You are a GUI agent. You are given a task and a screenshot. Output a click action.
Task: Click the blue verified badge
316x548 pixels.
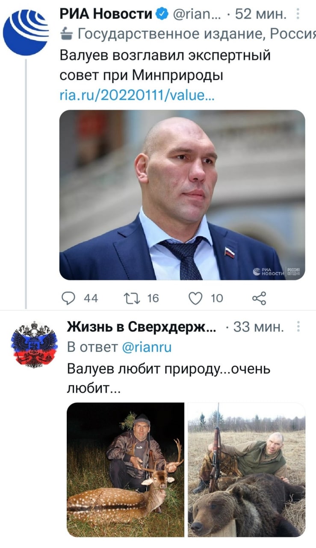pos(162,15)
